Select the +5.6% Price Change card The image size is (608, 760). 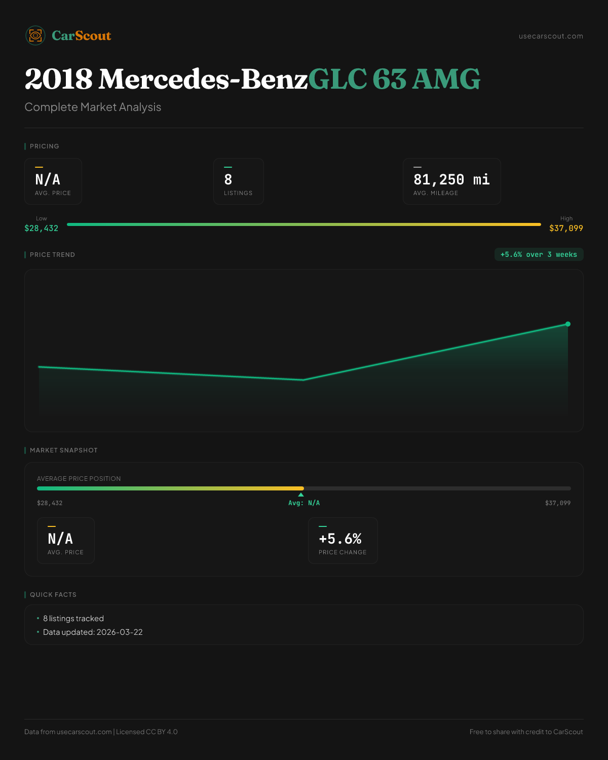343,541
